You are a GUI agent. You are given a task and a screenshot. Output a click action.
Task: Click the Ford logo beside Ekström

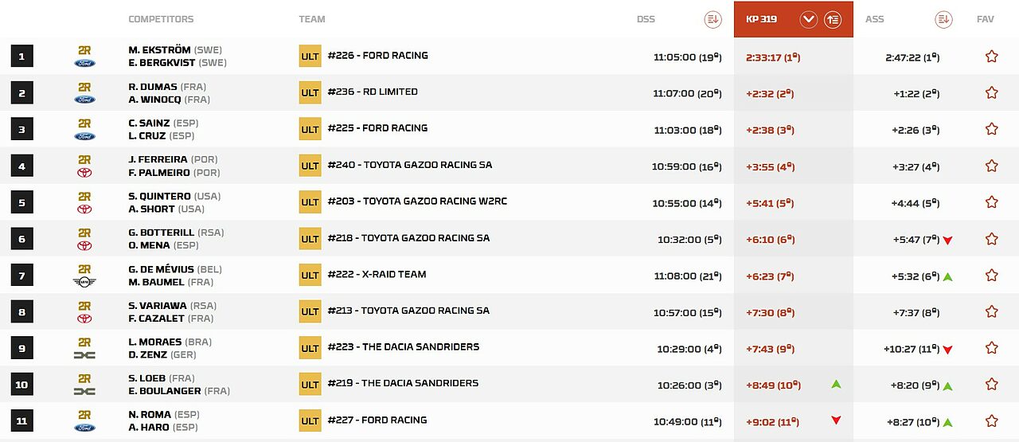pos(84,63)
